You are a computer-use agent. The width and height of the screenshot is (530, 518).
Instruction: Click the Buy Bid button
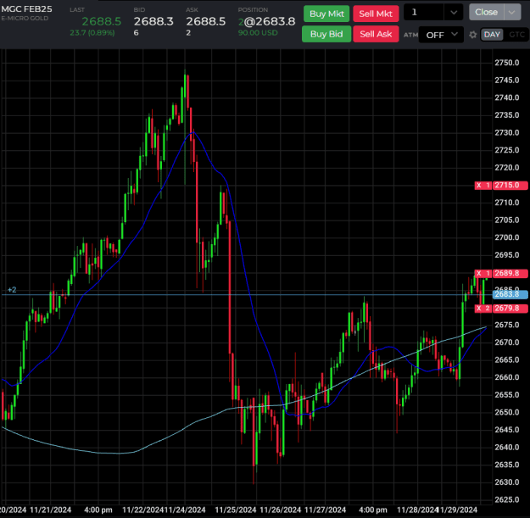coord(326,34)
